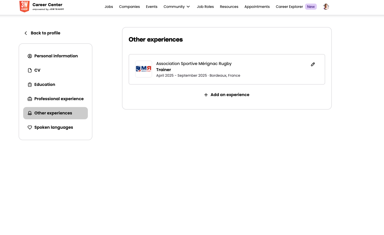
Task: Click Add an experience button
Action: tap(227, 95)
